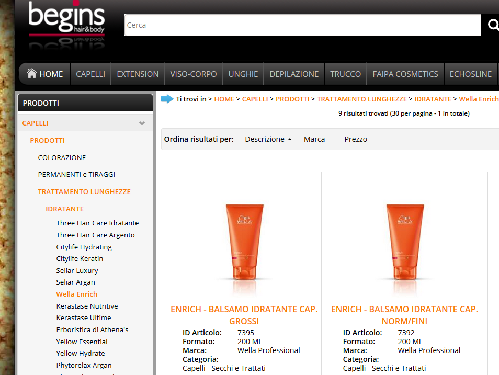This screenshot has height=375, width=499.
Task: Select Three Hair Care Idratante
Action: click(x=97, y=223)
